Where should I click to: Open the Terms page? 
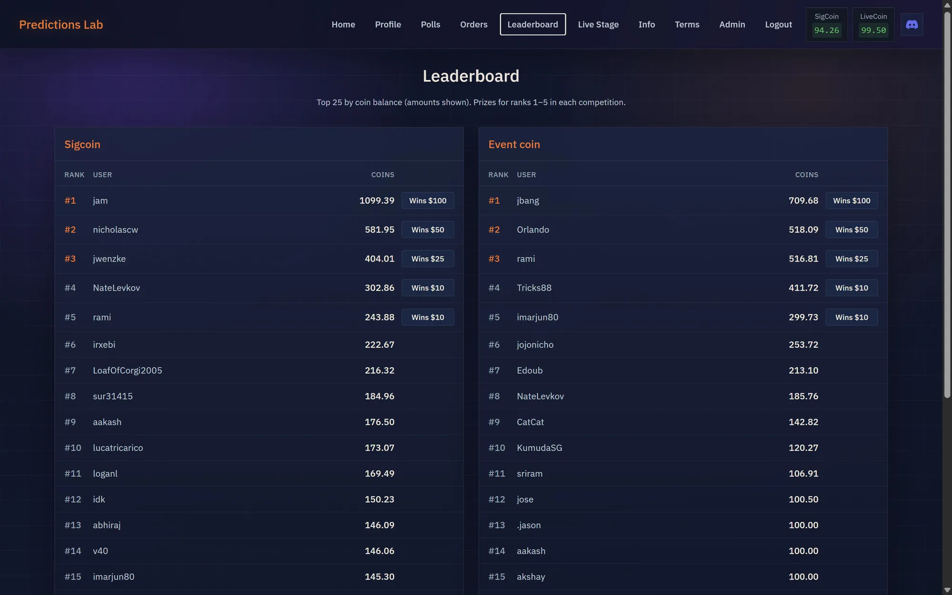[x=687, y=24]
